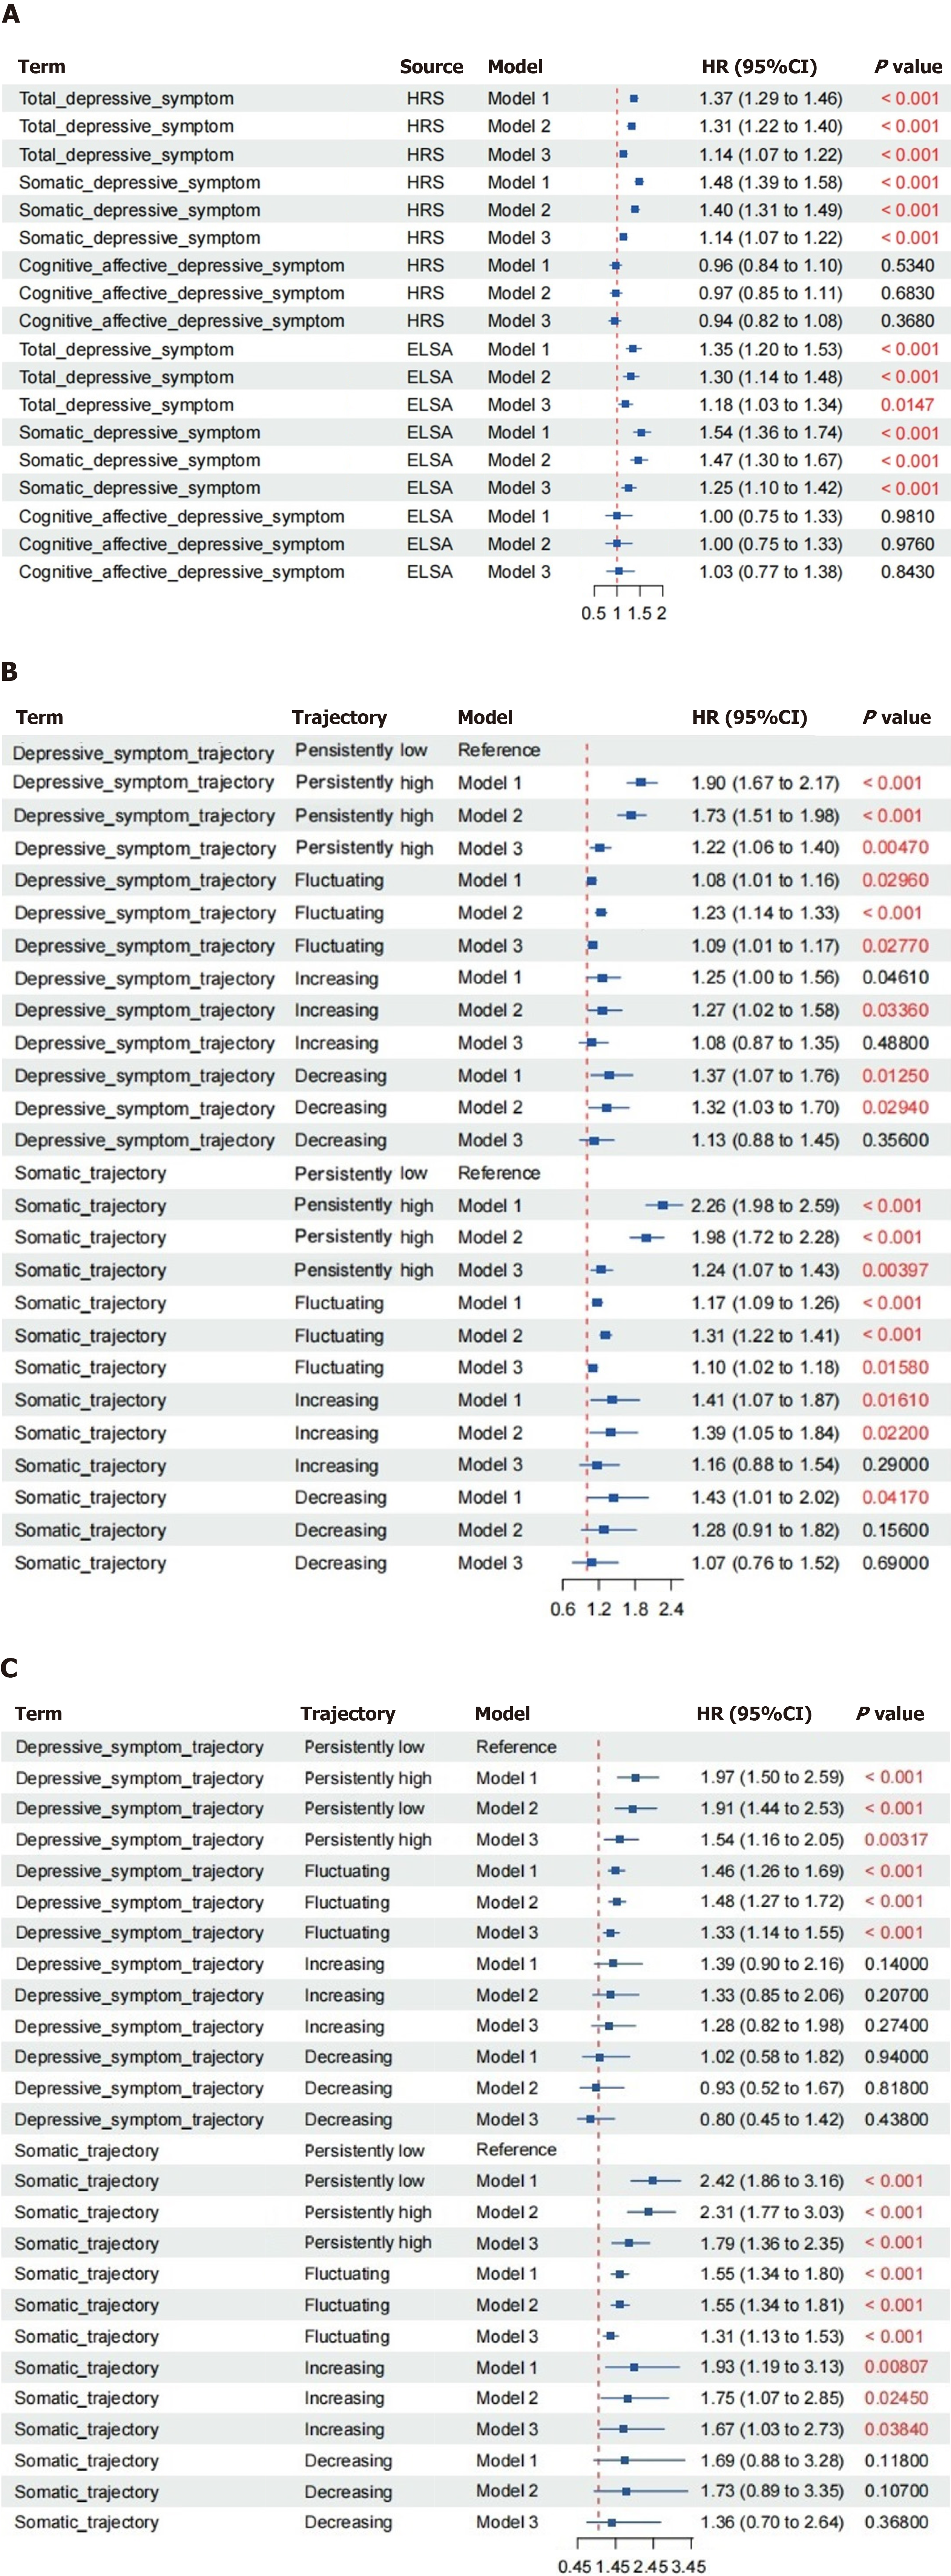The image size is (951, 2576).
Task: Click HR value "1.79 (1.36 to 2.35)"
Action: click(772, 2243)
